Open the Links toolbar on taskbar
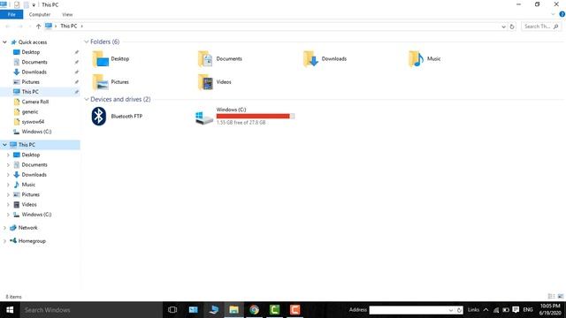The image size is (566, 318). point(473,310)
